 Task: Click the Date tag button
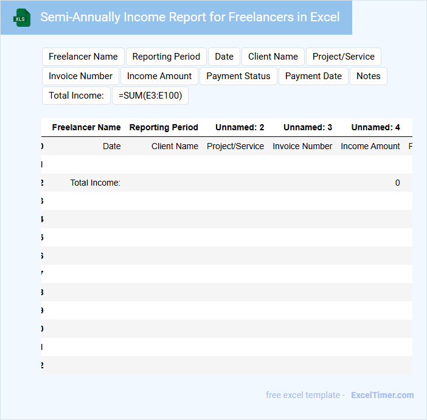pos(224,57)
